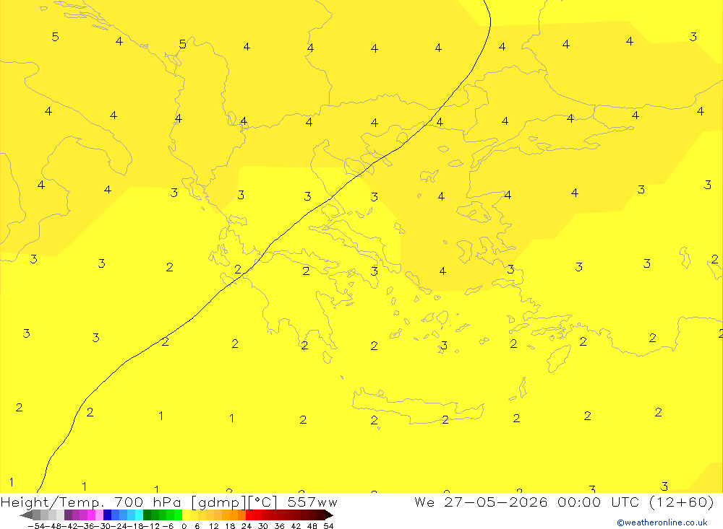Select the bright red swatch in the color scale
The width and height of the screenshot is (723, 529).
coord(249,515)
